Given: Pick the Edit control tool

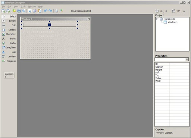Looking at the screenshot, I should coord(9,25).
